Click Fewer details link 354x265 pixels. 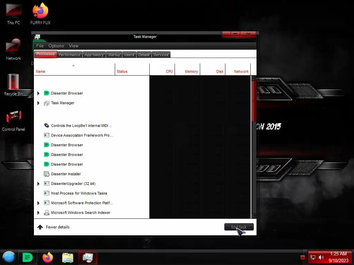point(58,227)
